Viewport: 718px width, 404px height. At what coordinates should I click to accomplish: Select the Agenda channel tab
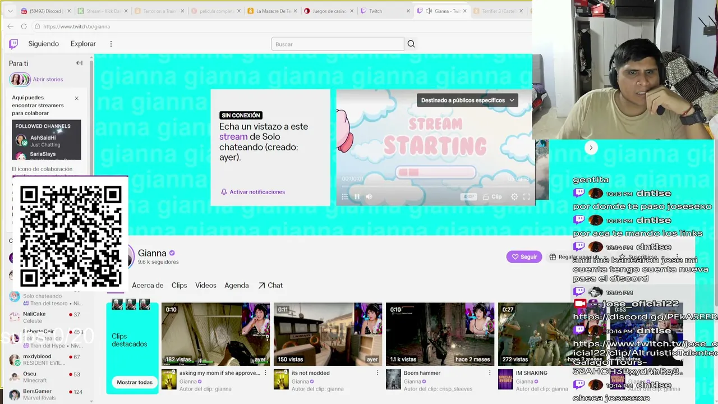[x=237, y=285]
